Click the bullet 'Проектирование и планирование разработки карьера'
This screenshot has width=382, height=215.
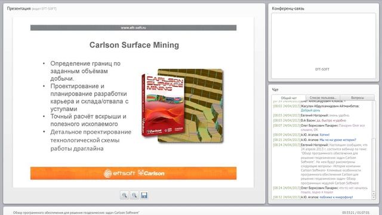pyautogui.click(x=89, y=97)
